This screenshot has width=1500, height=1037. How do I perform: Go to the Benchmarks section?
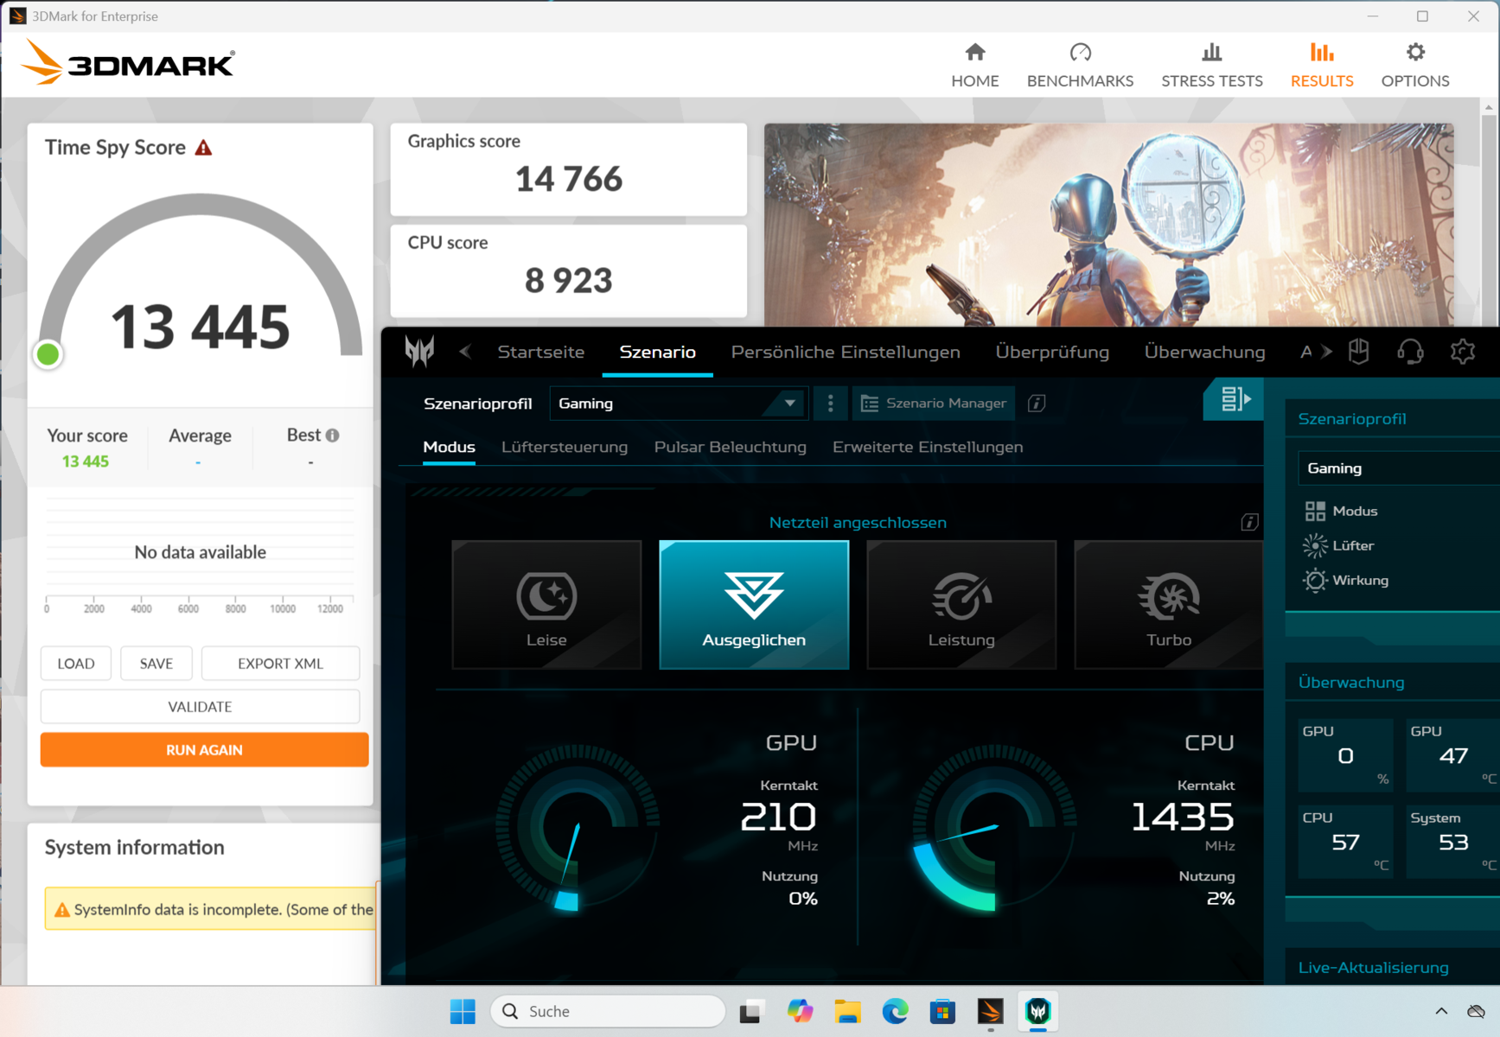coord(1080,65)
